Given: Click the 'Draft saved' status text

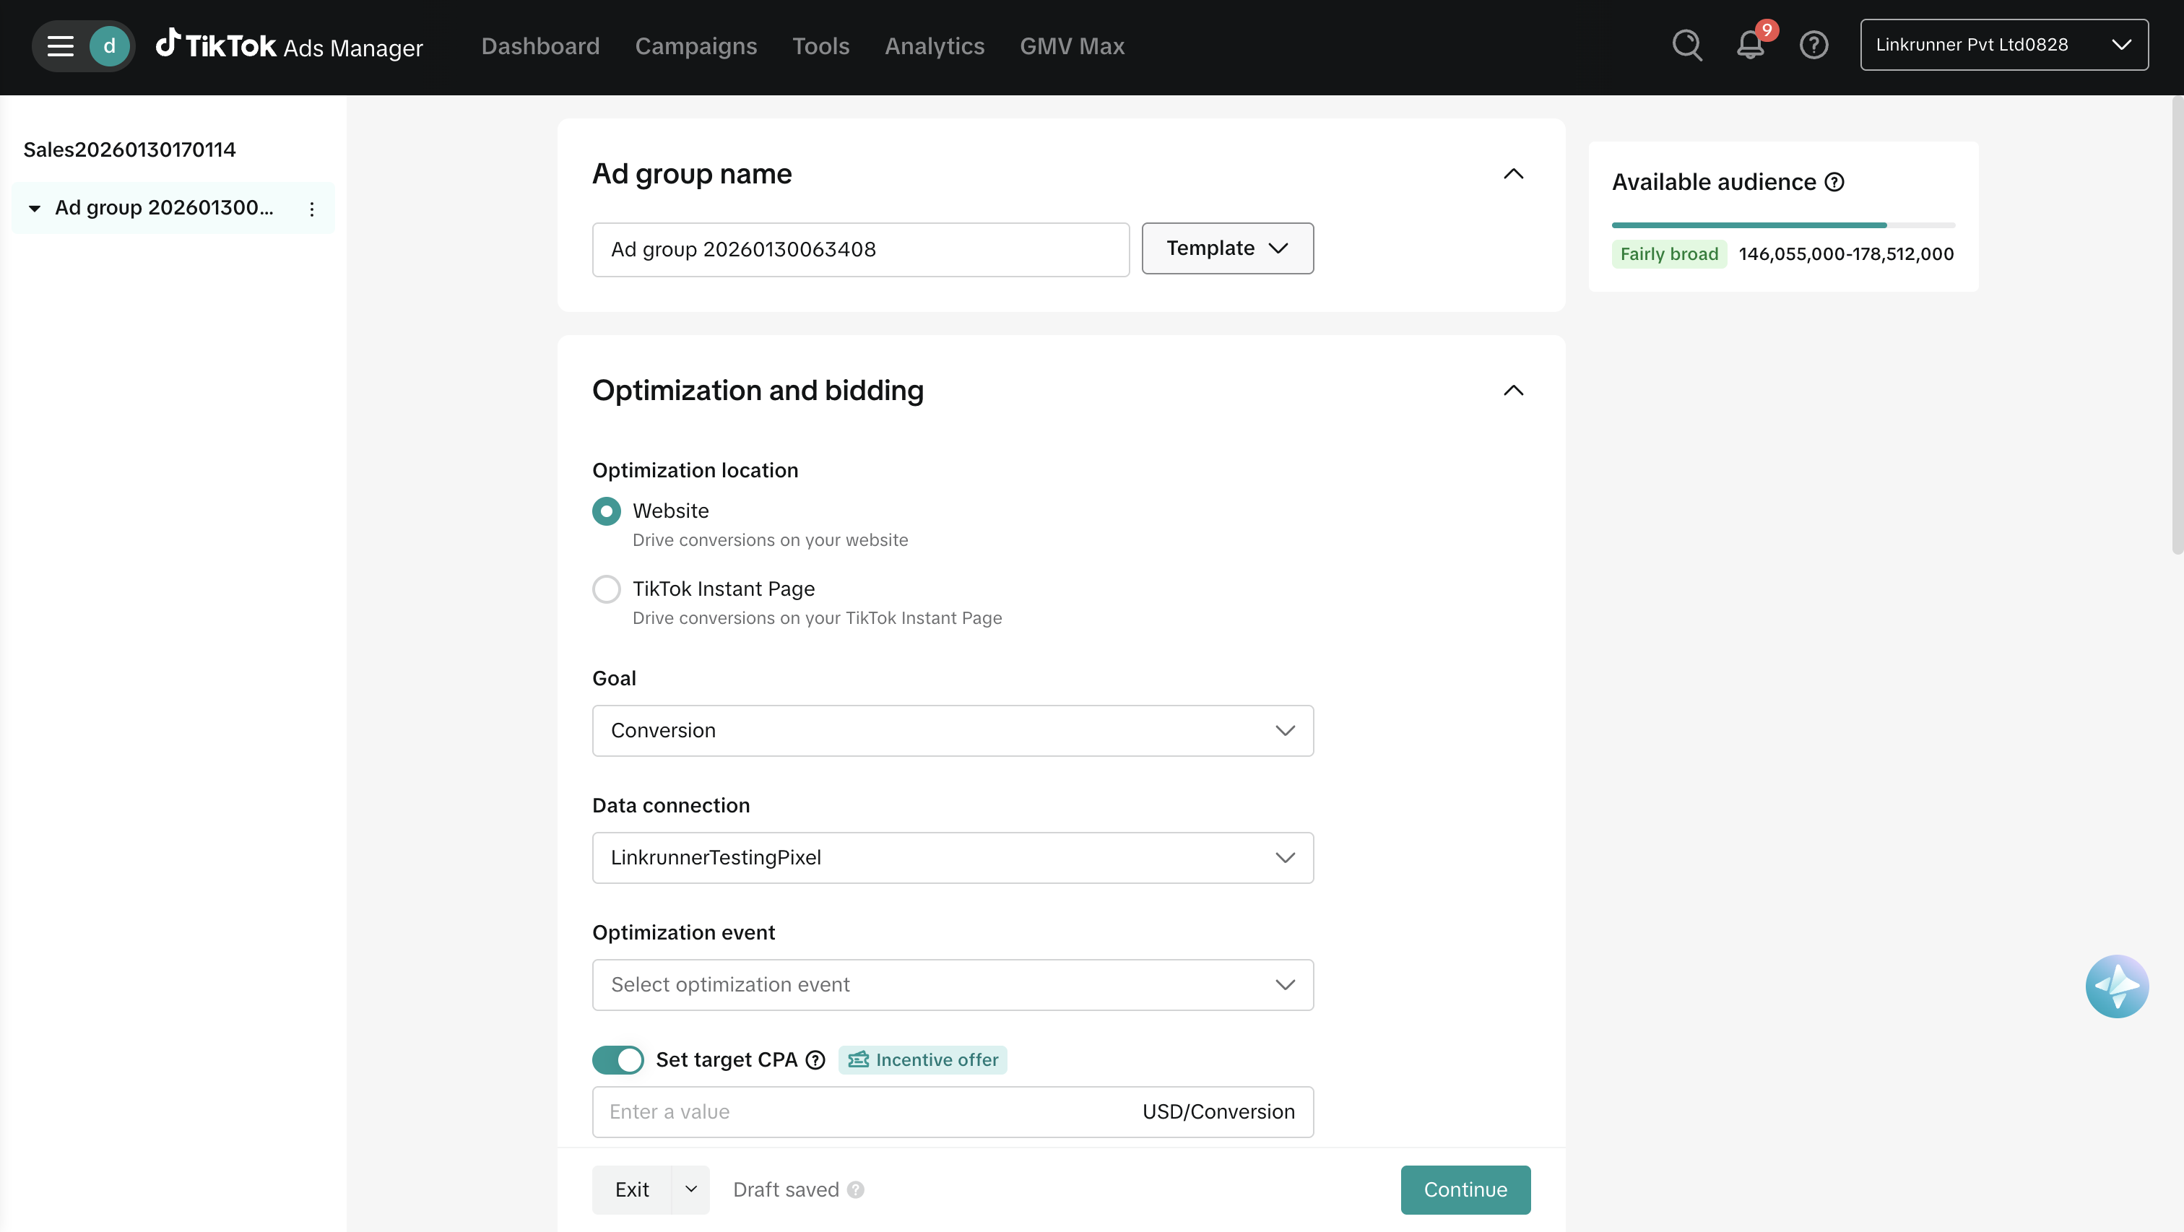Looking at the screenshot, I should (786, 1189).
